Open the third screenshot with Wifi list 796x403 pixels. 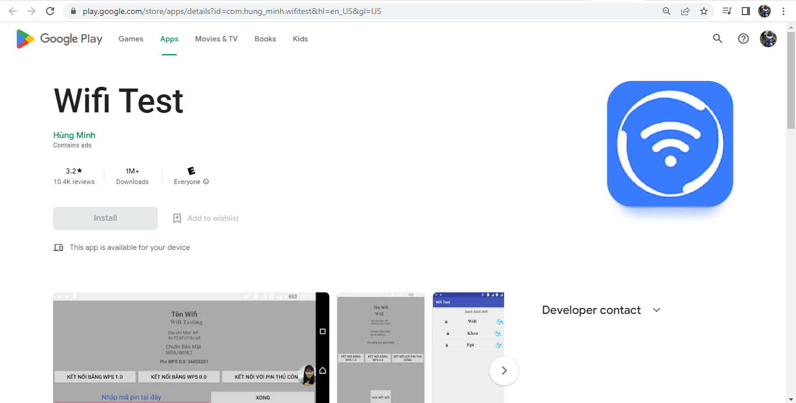[469, 348]
